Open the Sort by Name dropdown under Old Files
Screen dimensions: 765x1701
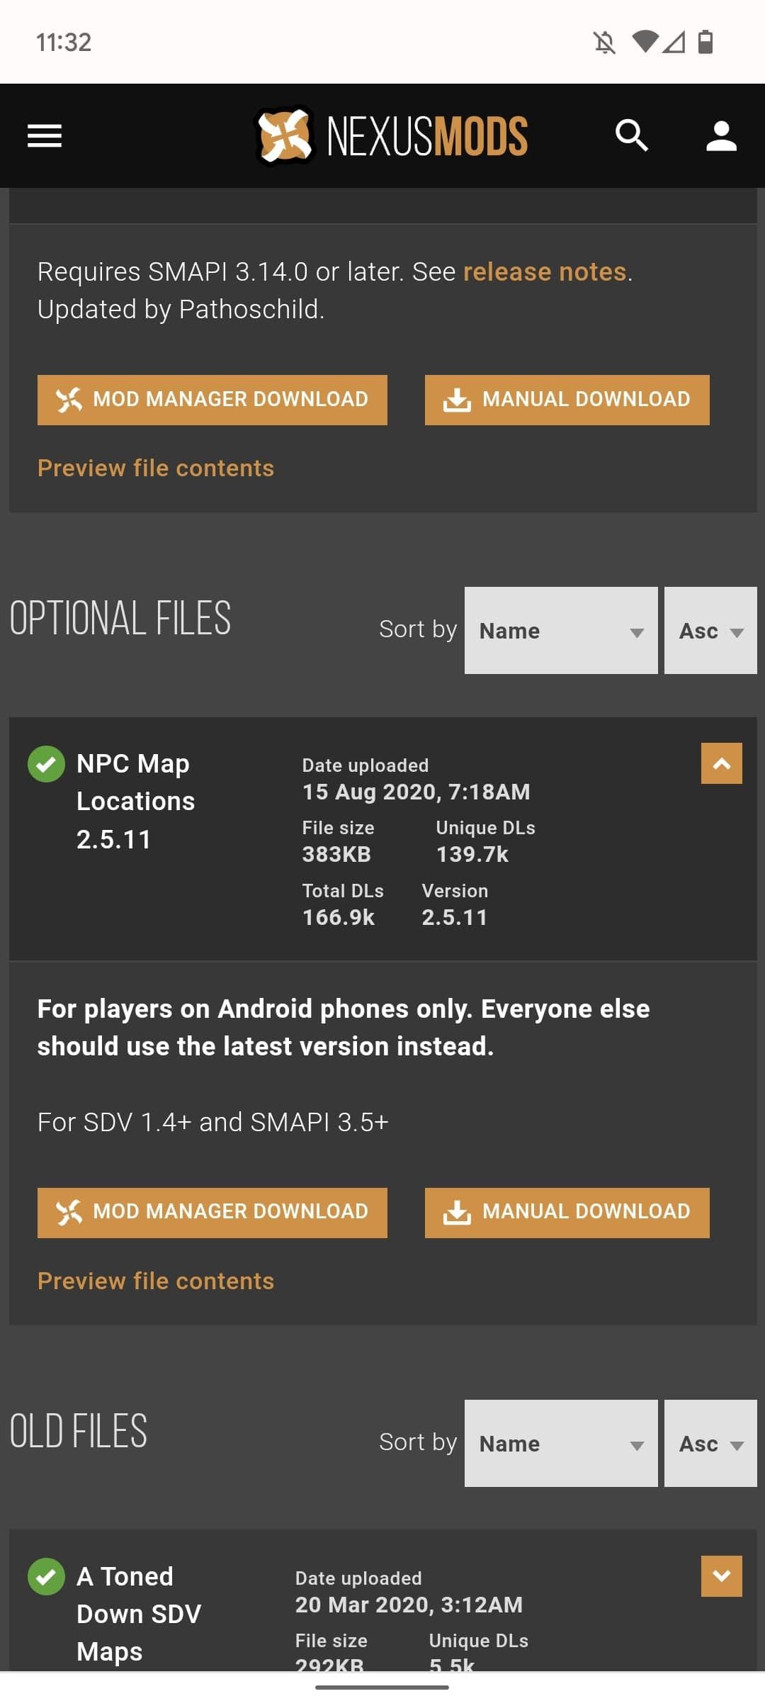pyautogui.click(x=560, y=1444)
